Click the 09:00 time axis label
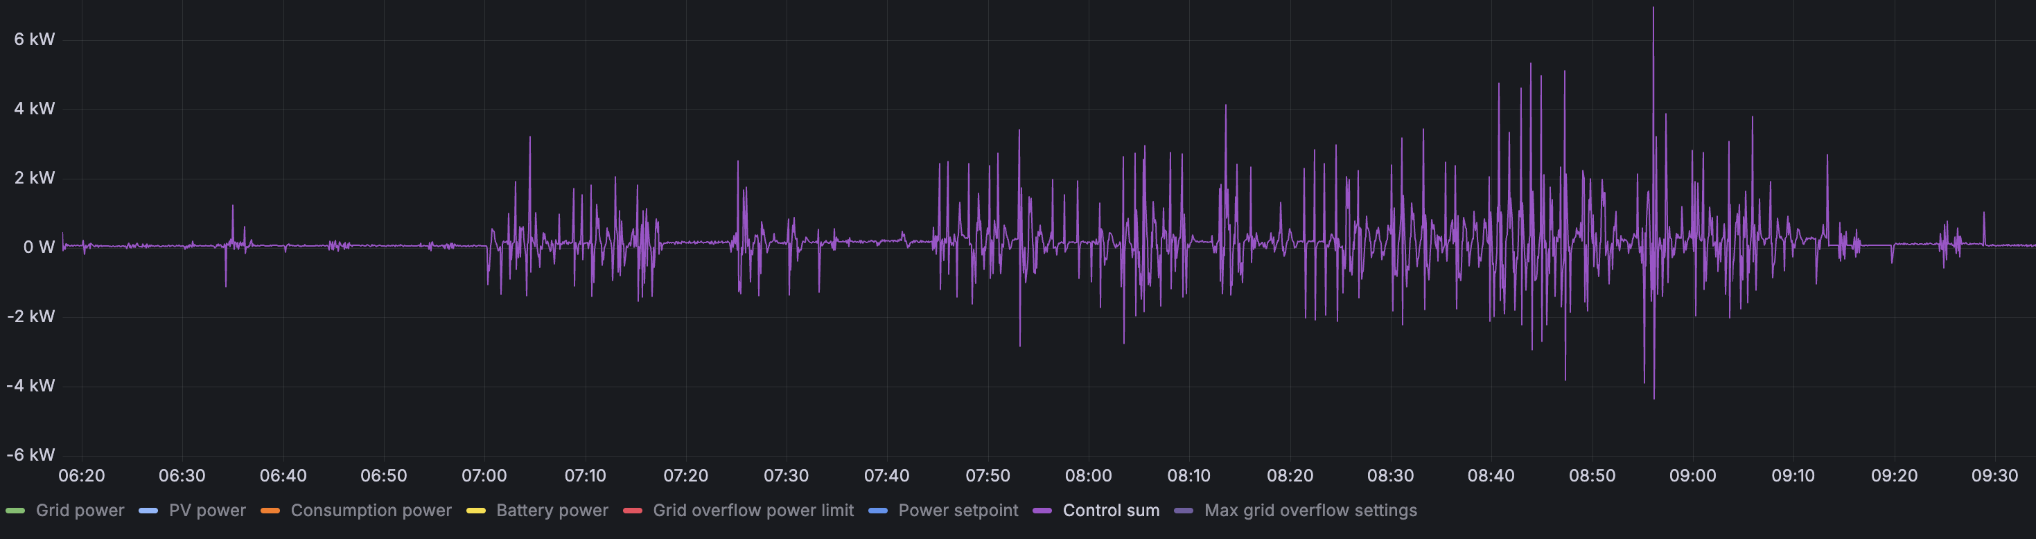Screen dimensions: 2036x539 point(1692,476)
